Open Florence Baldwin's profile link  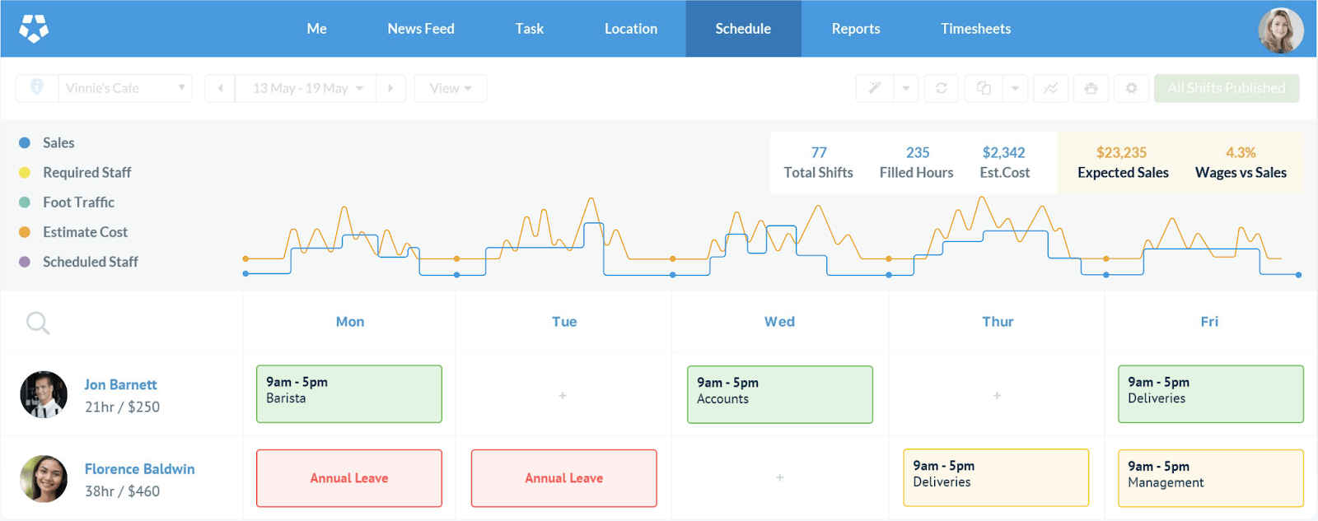(x=139, y=469)
